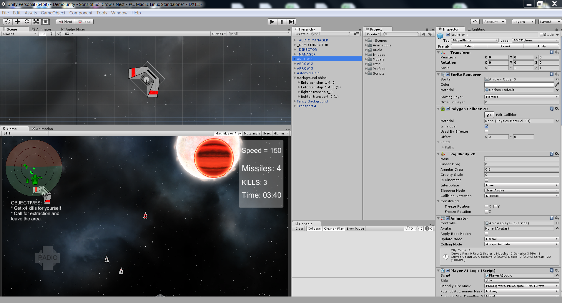Viewport: 562px width, 303px height.
Task: Open Sorting Layer Fighters dropdown
Action: tap(522, 97)
